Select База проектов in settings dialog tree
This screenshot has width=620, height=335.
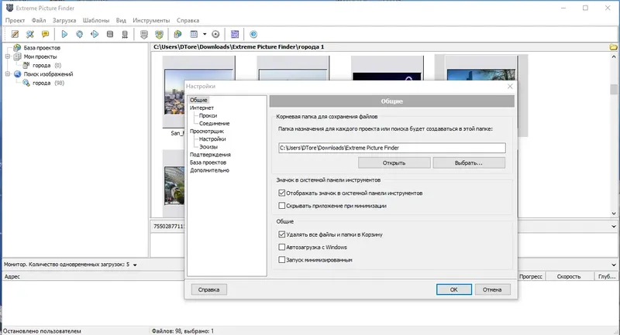tap(208, 162)
